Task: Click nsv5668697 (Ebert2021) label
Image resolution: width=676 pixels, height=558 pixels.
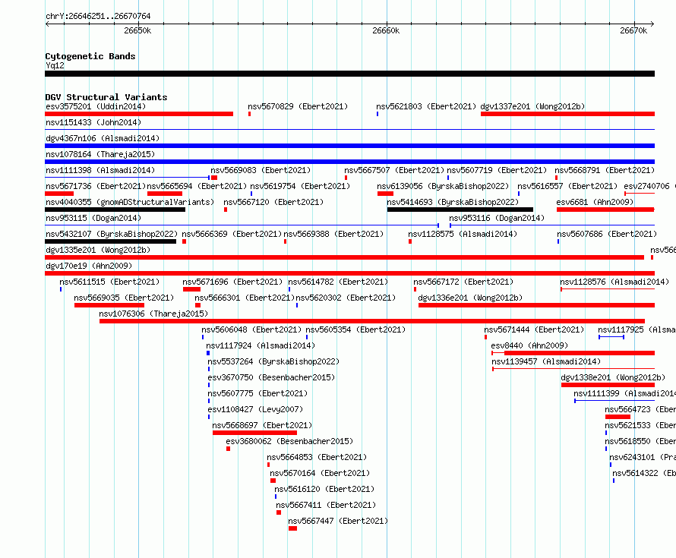Action: (x=262, y=425)
